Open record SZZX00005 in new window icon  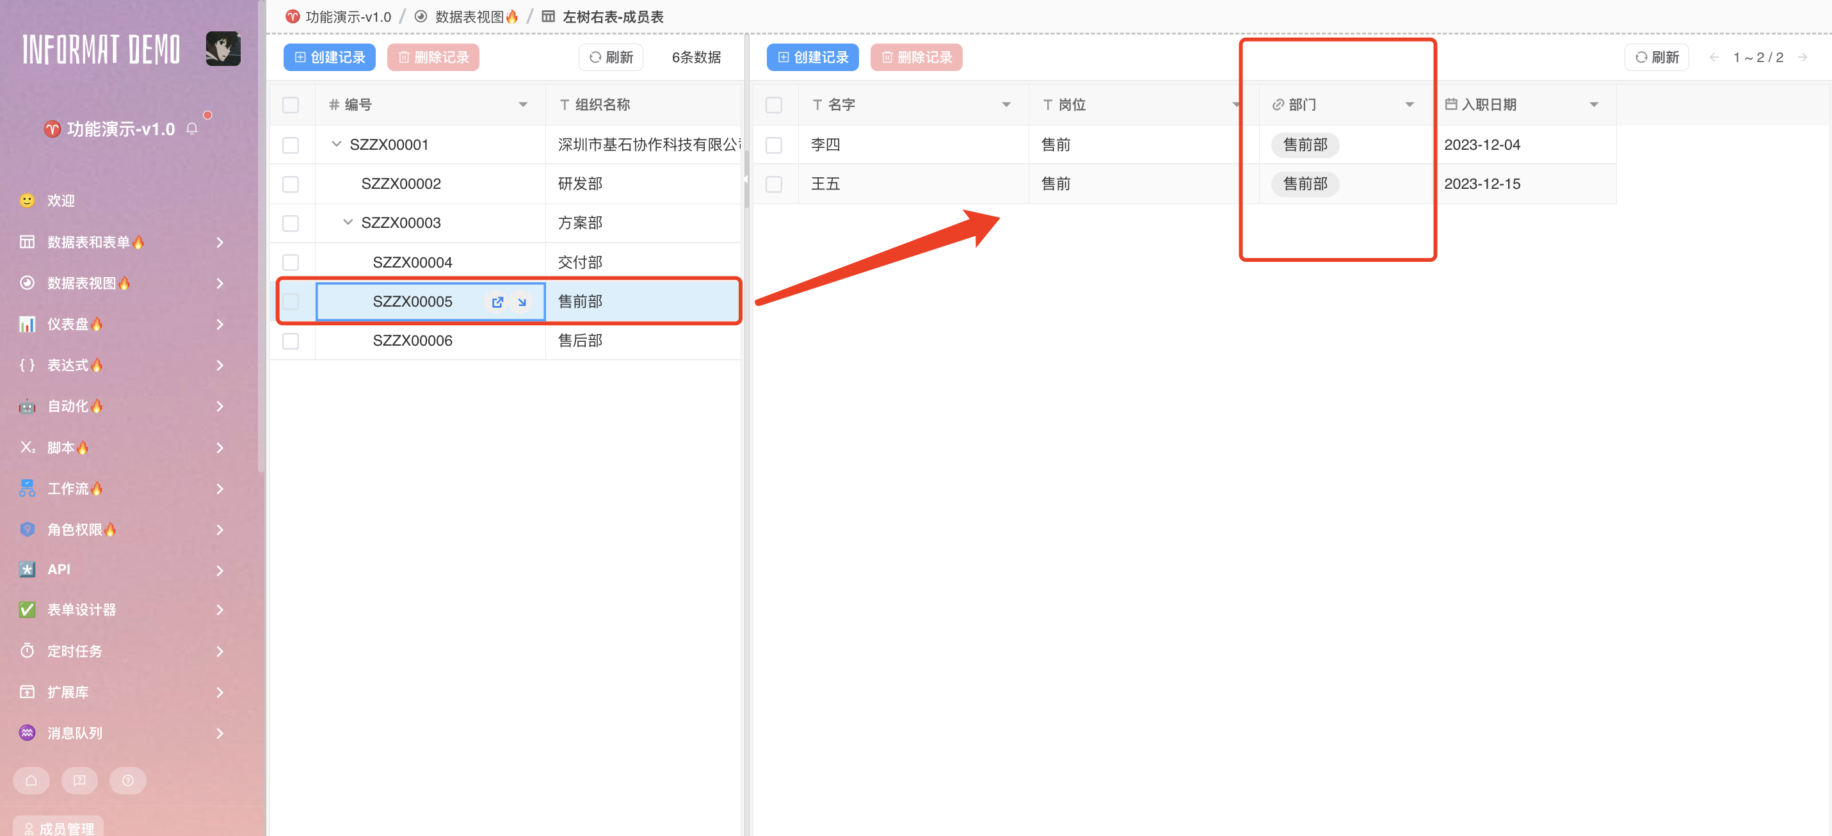click(x=497, y=301)
